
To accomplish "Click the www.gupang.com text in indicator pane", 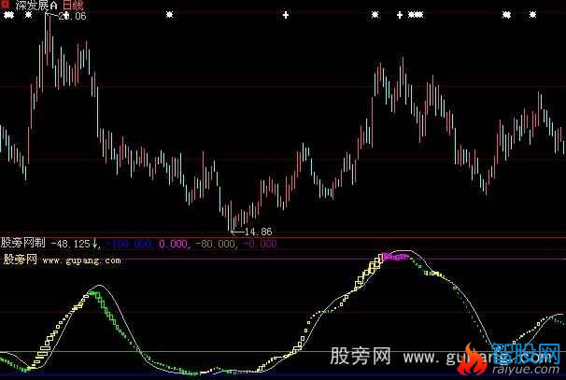I will [x=81, y=260].
